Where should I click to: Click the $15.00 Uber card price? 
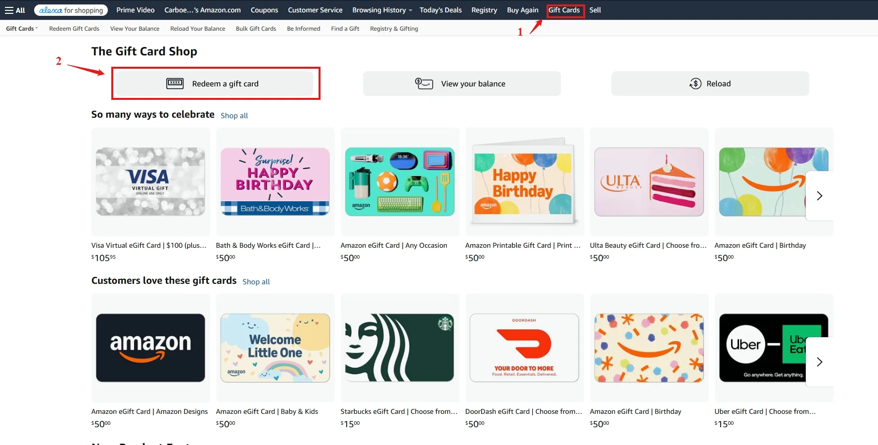point(724,424)
